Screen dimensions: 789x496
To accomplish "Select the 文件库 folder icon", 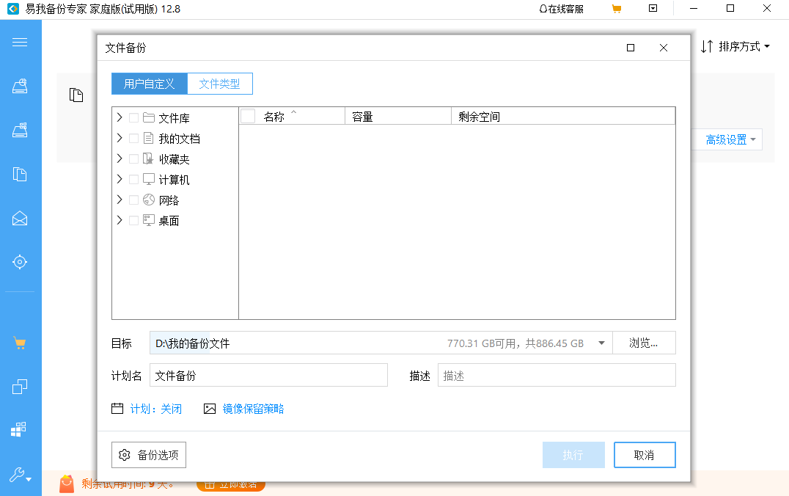I will click(148, 117).
